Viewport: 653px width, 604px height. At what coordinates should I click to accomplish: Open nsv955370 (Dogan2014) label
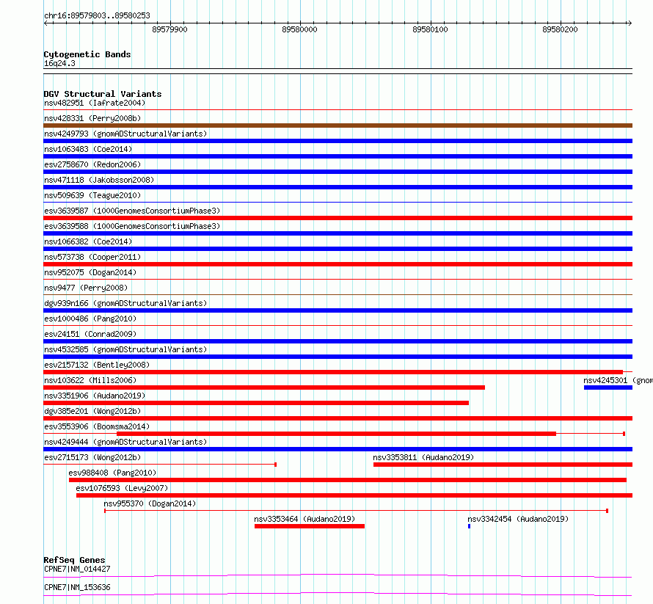[150, 503]
